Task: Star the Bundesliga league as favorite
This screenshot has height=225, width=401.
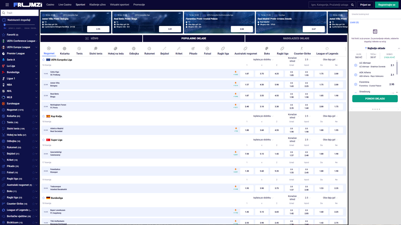Action: [x=43, y=198]
